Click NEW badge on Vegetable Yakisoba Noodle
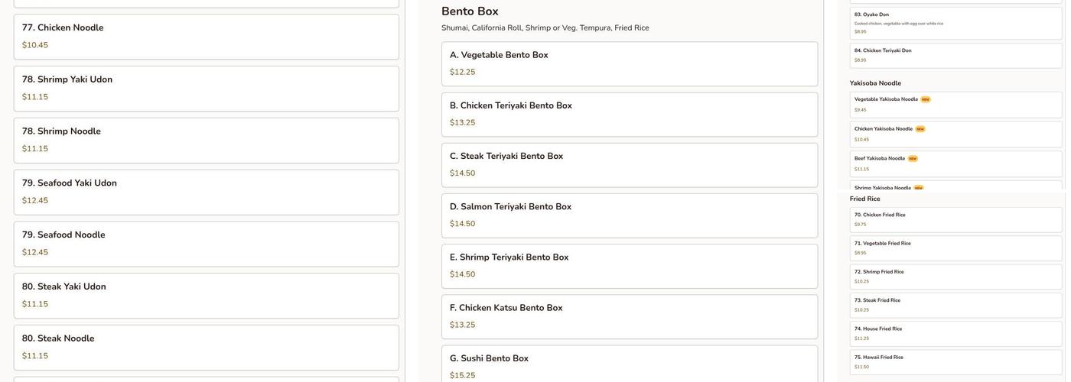This screenshot has width=1071, height=382. tap(926, 99)
